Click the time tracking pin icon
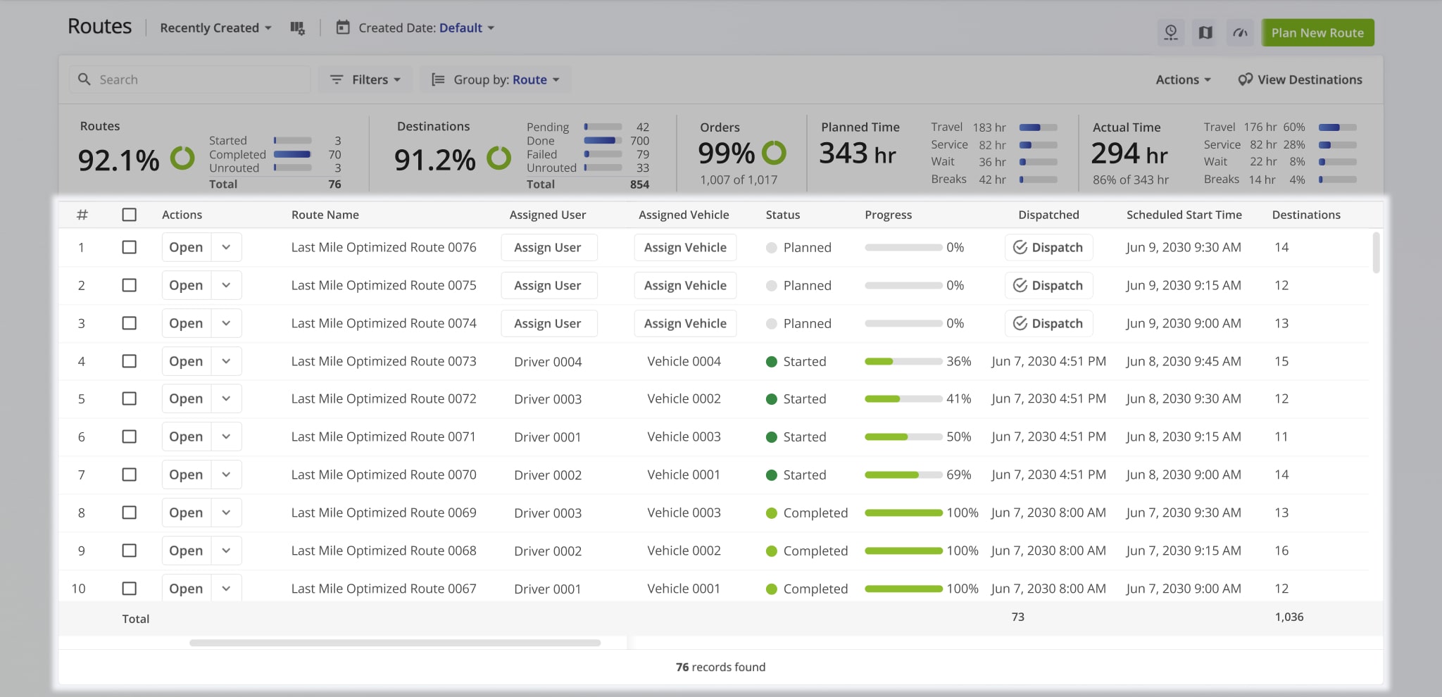This screenshot has height=697, width=1442. (x=1171, y=32)
